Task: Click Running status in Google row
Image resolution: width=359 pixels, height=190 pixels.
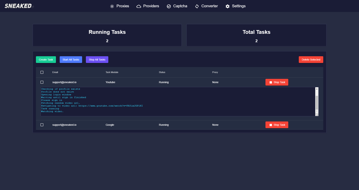Action: click(164, 125)
